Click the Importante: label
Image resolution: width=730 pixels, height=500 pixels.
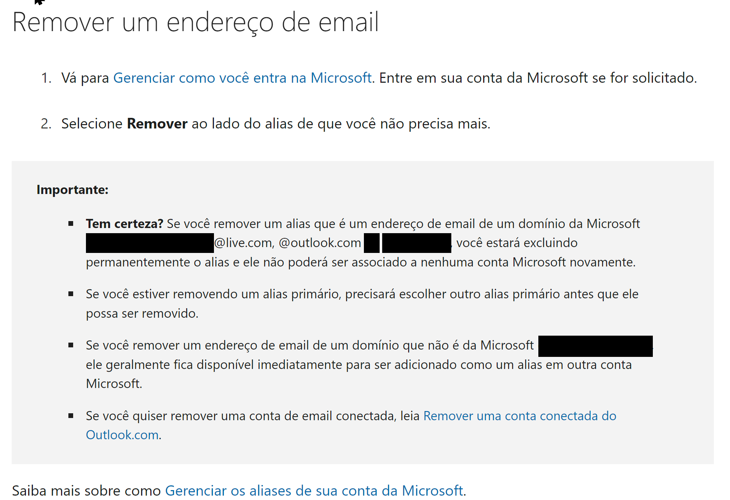tap(72, 190)
